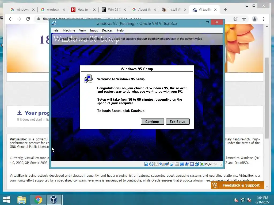The height and width of the screenshot is (205, 274).
Task: Click the USB devices indicator icon
Action: pos(172,164)
